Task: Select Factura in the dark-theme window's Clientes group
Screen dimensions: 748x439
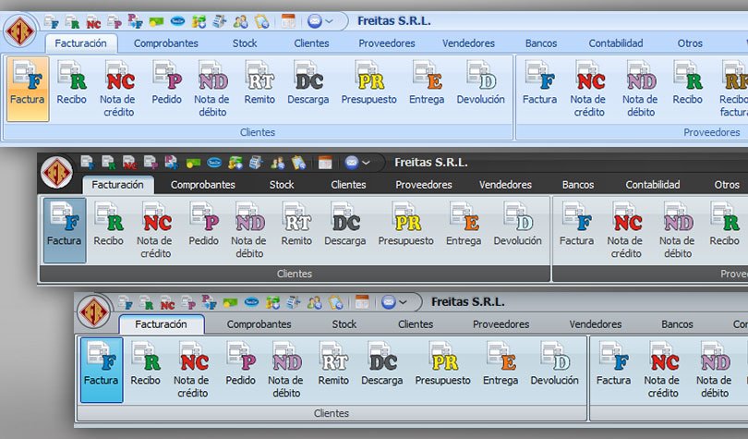Action: click(x=65, y=230)
